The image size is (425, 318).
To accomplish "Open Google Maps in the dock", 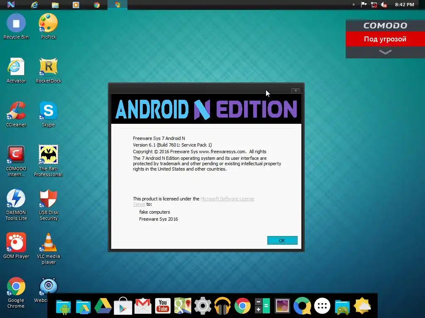I will (x=183, y=306).
